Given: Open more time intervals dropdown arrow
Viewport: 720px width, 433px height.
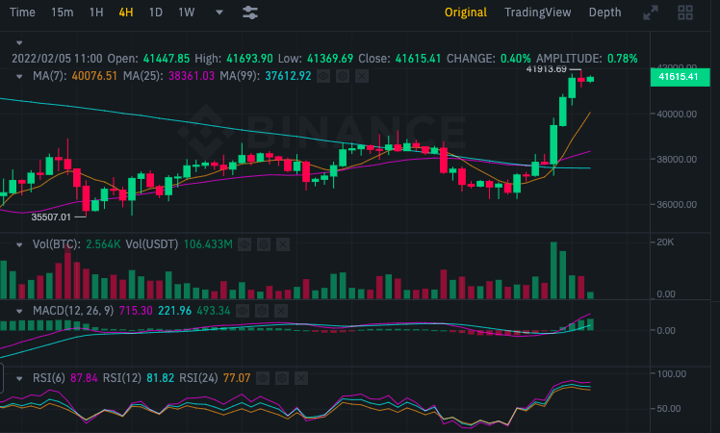Looking at the screenshot, I should (x=219, y=13).
